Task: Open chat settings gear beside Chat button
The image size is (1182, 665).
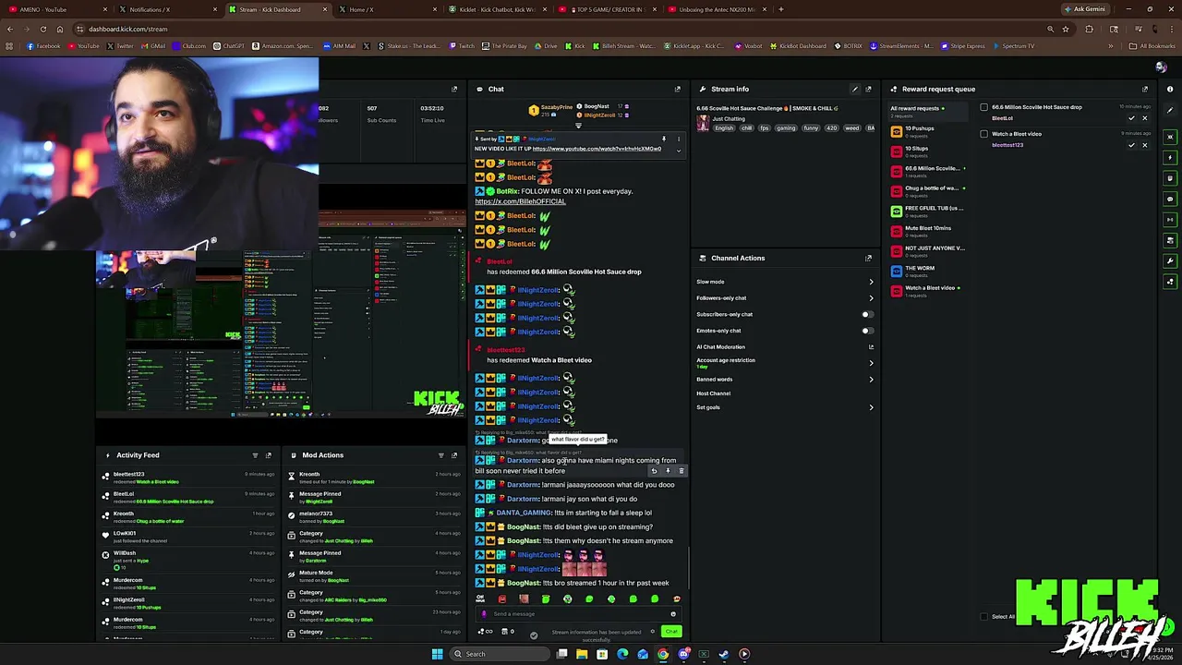Action: pyautogui.click(x=652, y=632)
